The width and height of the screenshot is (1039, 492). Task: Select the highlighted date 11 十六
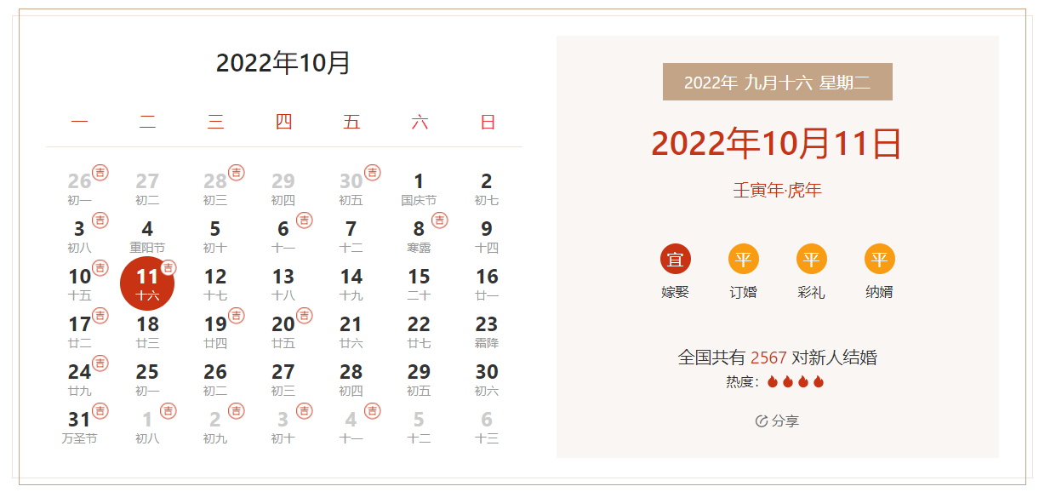click(x=147, y=283)
